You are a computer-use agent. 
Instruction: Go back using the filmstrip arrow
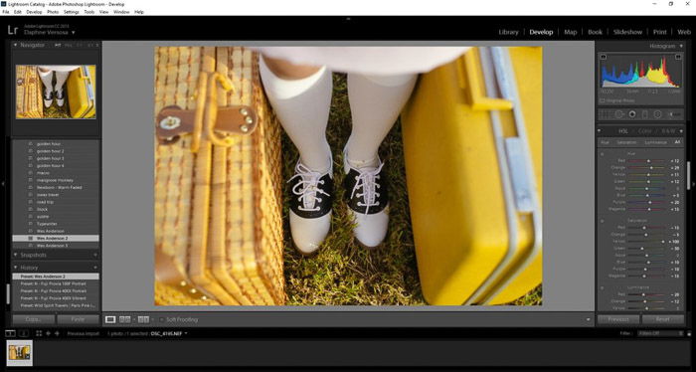coord(48,333)
